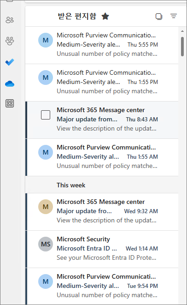Collapse the This week group header
The image size is (187, 305).
[102, 185]
